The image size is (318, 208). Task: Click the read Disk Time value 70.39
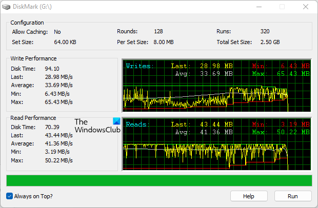coord(52,127)
